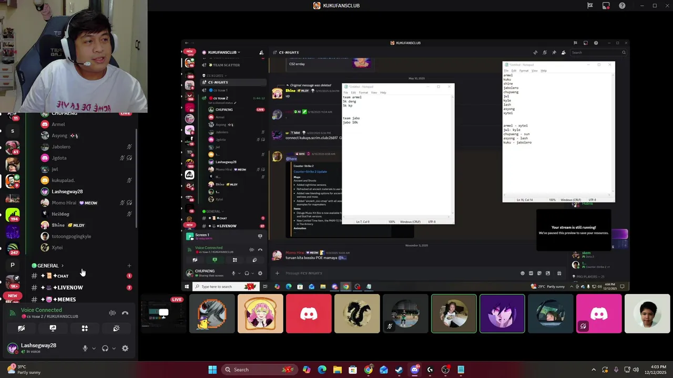Viewport: 673px width, 378px height.
Task: Select the LIVE stream preview thumbnail
Action: (164, 314)
